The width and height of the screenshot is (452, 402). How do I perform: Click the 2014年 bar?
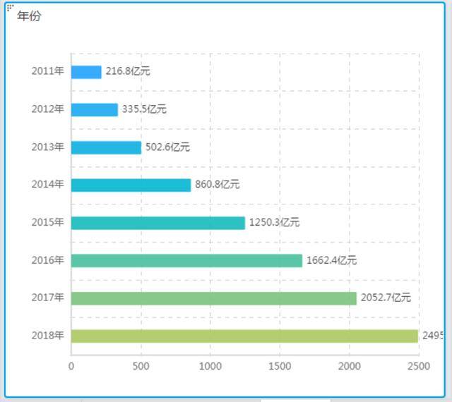click(131, 185)
